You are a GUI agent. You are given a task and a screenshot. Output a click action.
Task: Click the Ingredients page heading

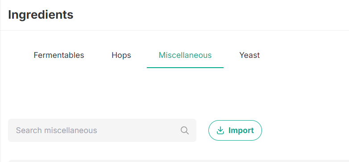[x=41, y=15]
